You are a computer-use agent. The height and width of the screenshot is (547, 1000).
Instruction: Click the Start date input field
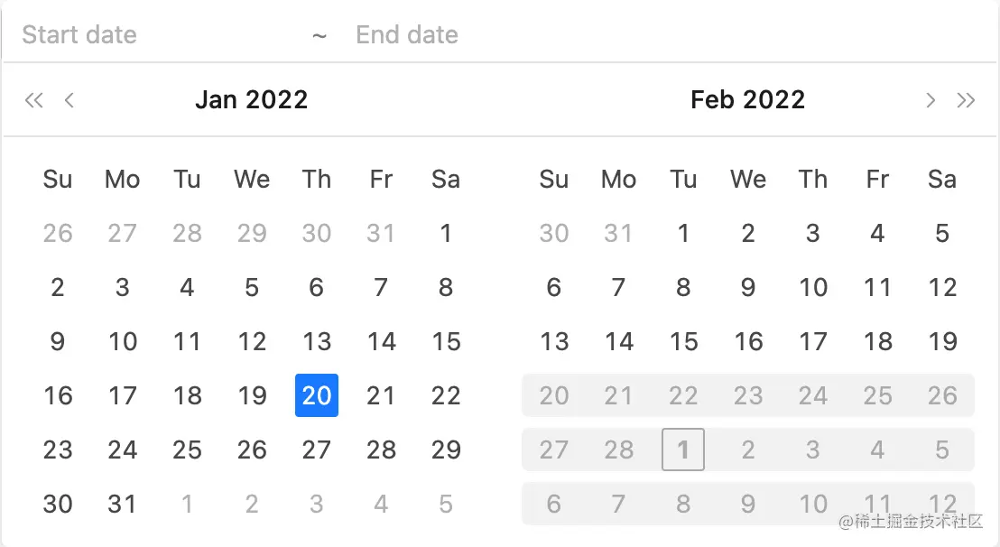(153, 35)
